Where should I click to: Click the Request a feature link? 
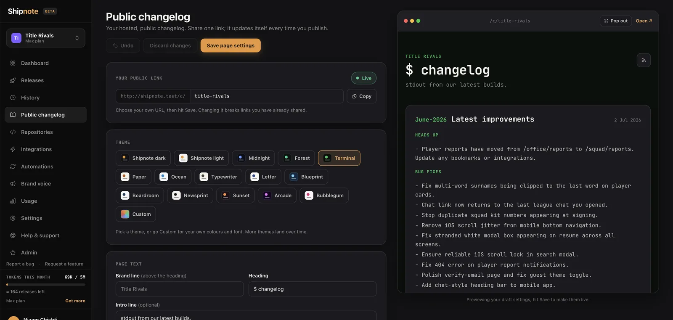coord(64,264)
